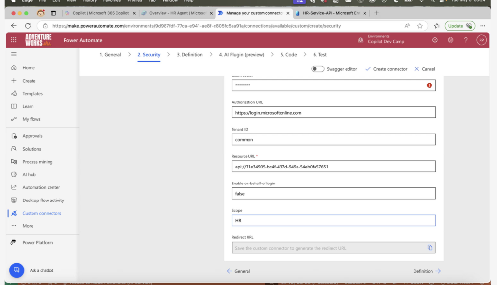Edit the Tenant ID field
Viewport: 497px width, 285px height.
click(333, 139)
